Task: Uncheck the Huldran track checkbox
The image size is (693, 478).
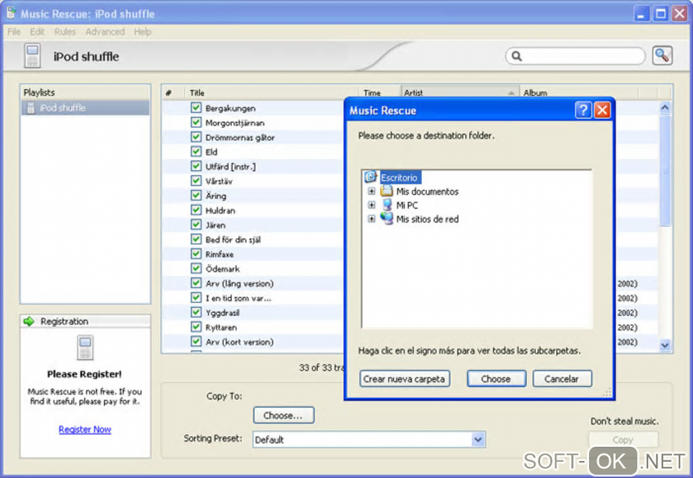Action: pyautogui.click(x=196, y=209)
